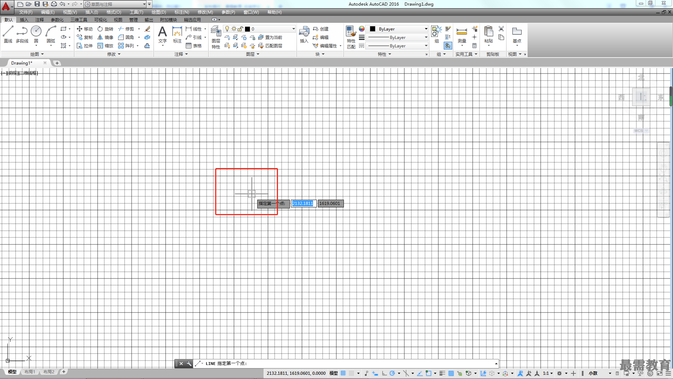Screen dimensions: 673x379
Task: Toggle transparency display in status bar
Action: (451, 373)
